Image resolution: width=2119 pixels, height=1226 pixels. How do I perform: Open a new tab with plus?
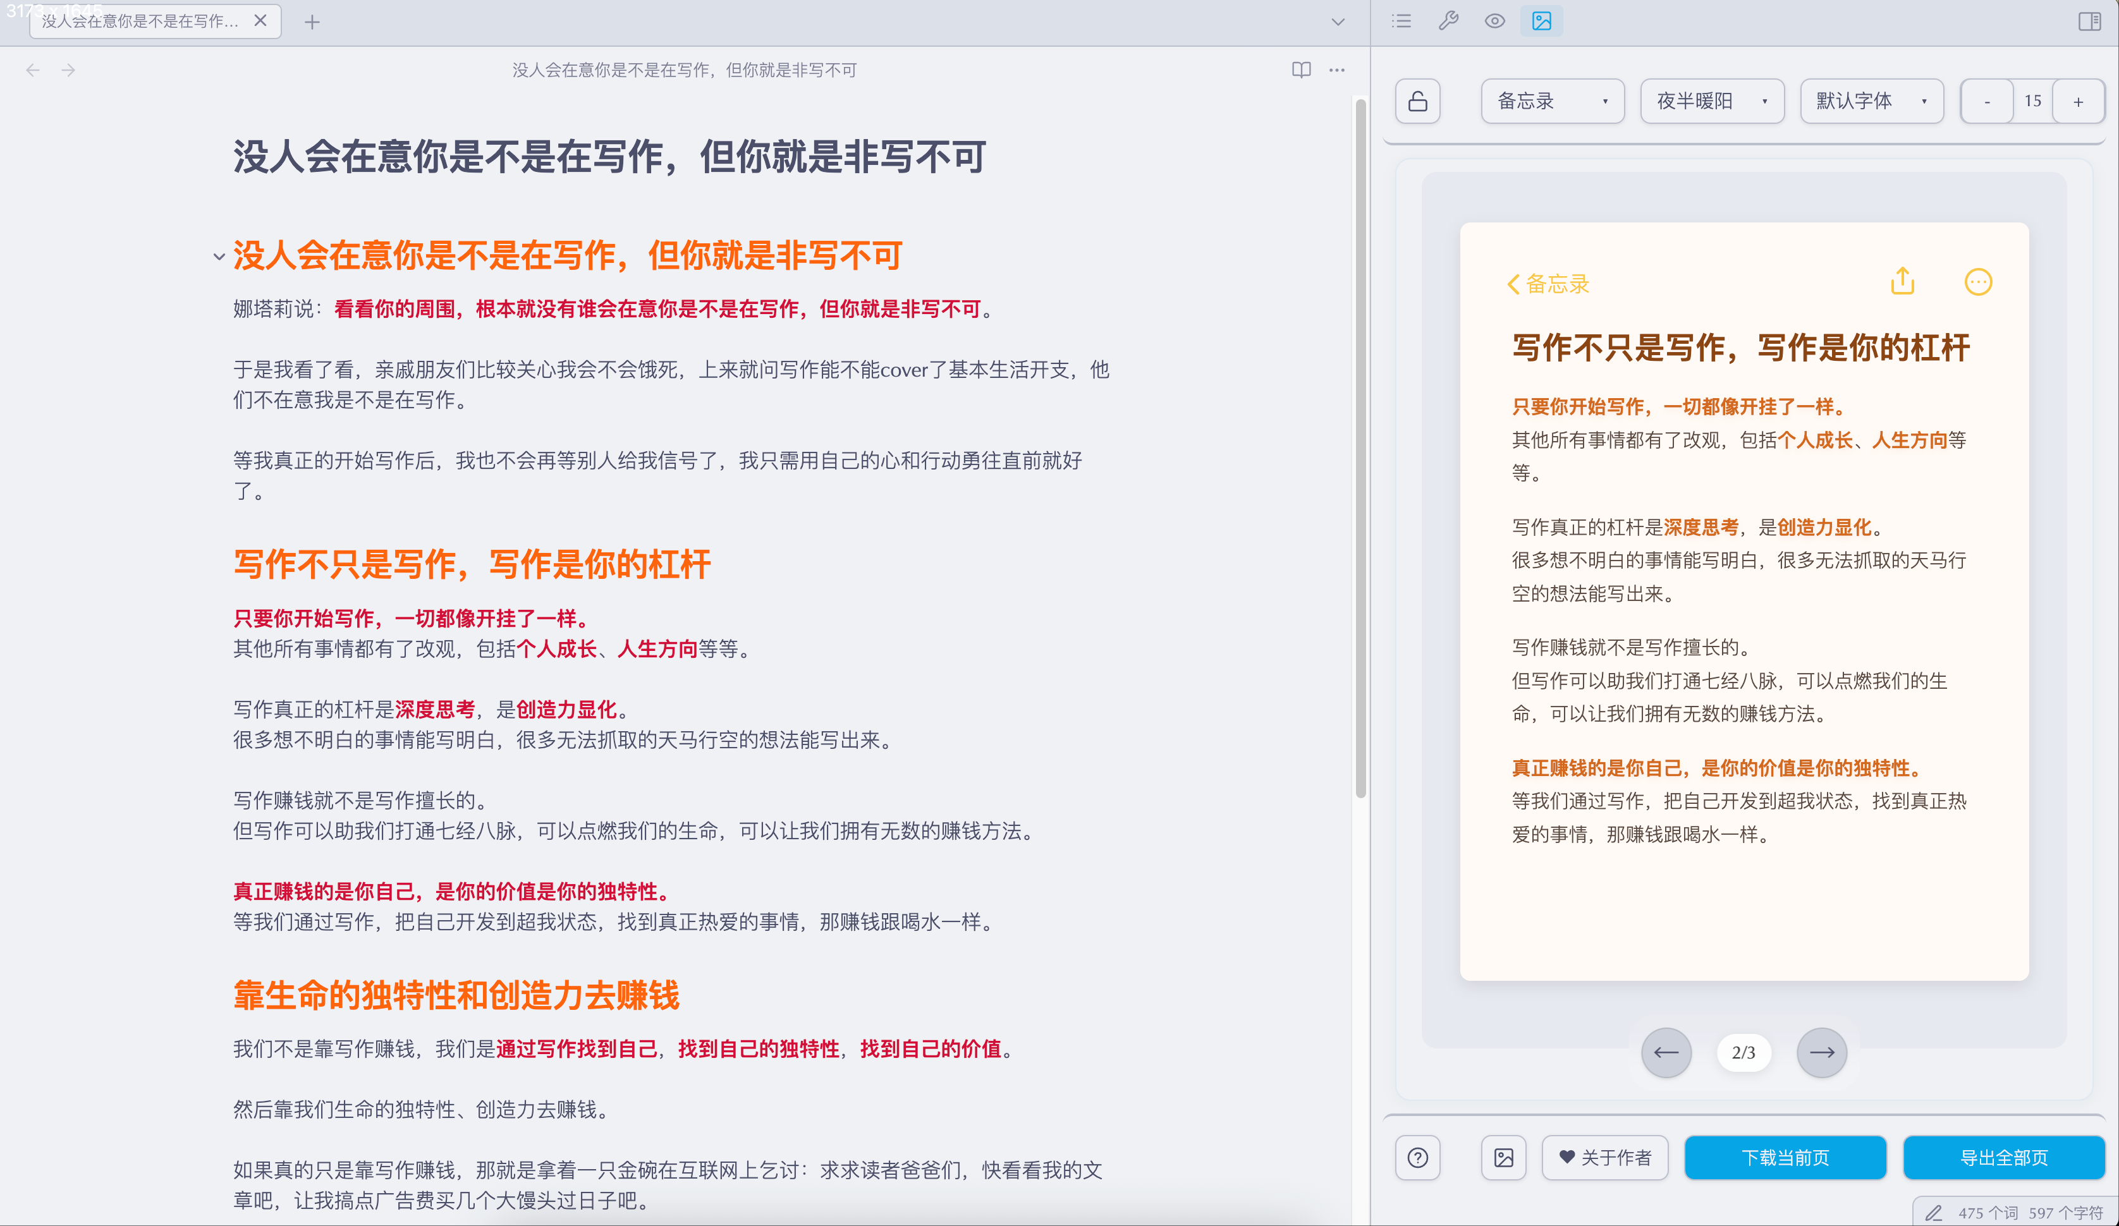[x=312, y=22]
